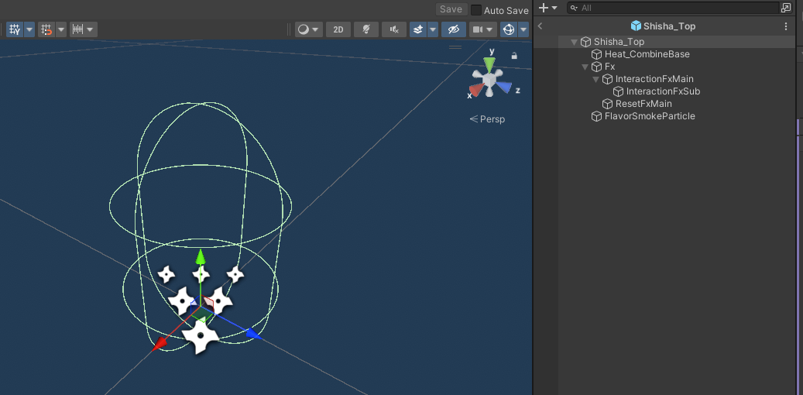Open shading draw mode dropdown
Image resolution: width=803 pixels, height=395 pixels.
pos(308,29)
